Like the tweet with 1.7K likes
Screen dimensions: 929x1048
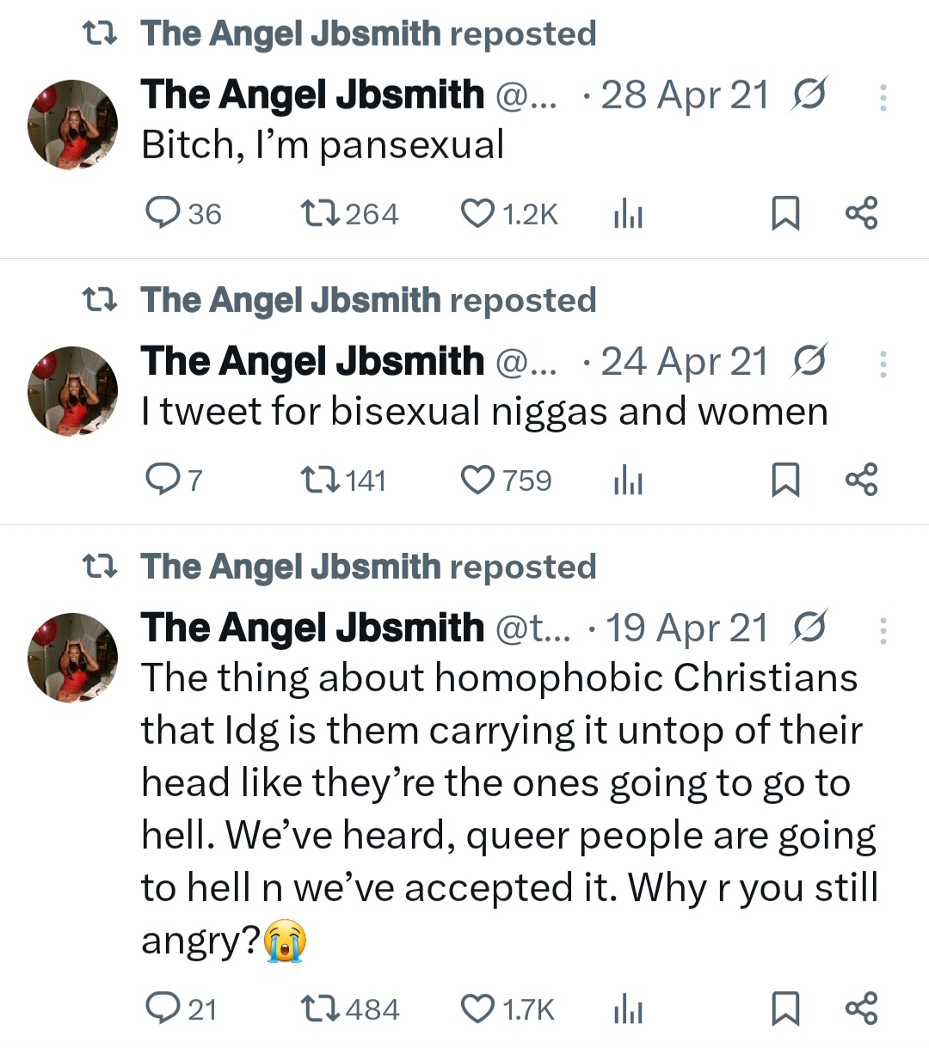point(478,1008)
